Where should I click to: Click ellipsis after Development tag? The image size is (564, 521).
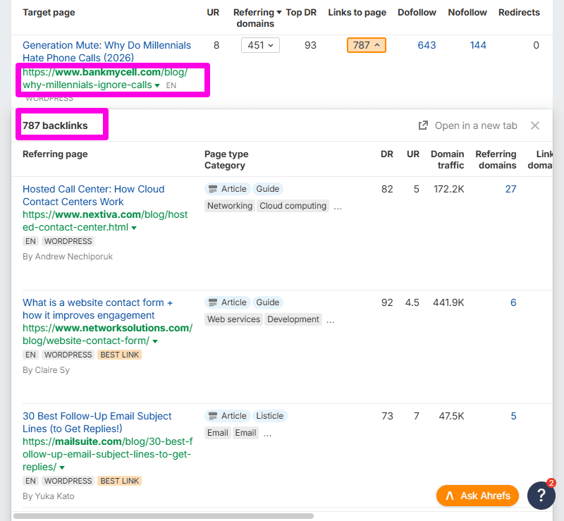(x=330, y=321)
